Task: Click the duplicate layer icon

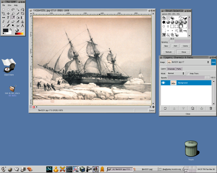Action: pos(192,108)
